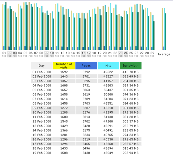
Task: Select the '12 Feb 2008' row label
Action: click(x=42, y=121)
